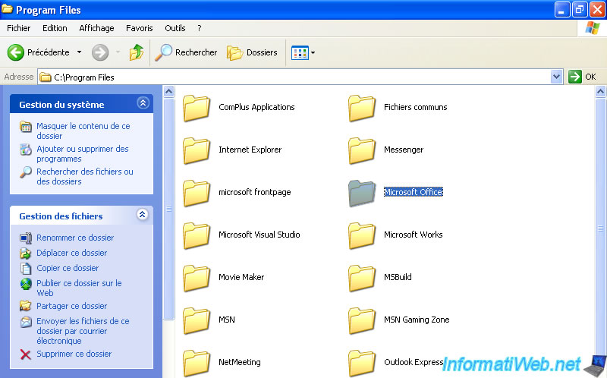Click Partager ce dossier link
This screenshot has height=378, width=607.
point(71,306)
